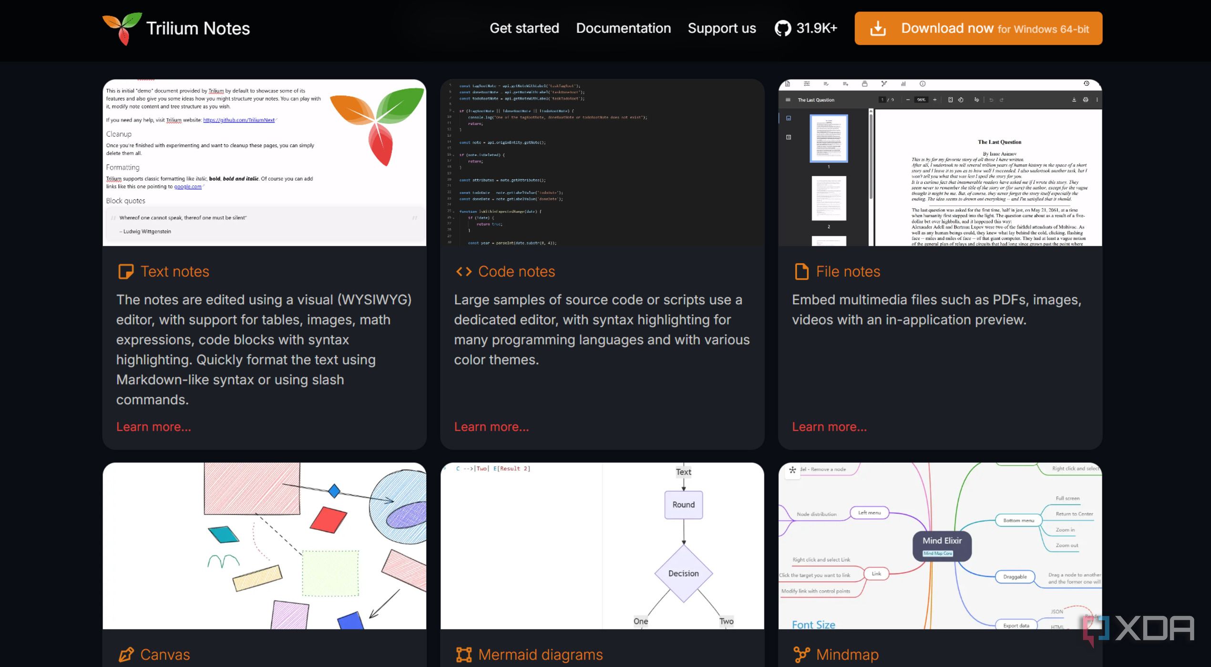Follow Learn more link under Text notes
This screenshot has height=667, width=1211.
pos(154,427)
